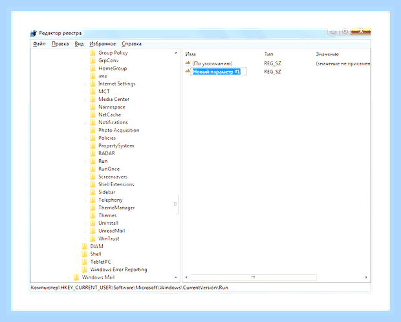This screenshot has width=401, height=322.
Task: Expand the Policies tree node
Action: pos(85,138)
